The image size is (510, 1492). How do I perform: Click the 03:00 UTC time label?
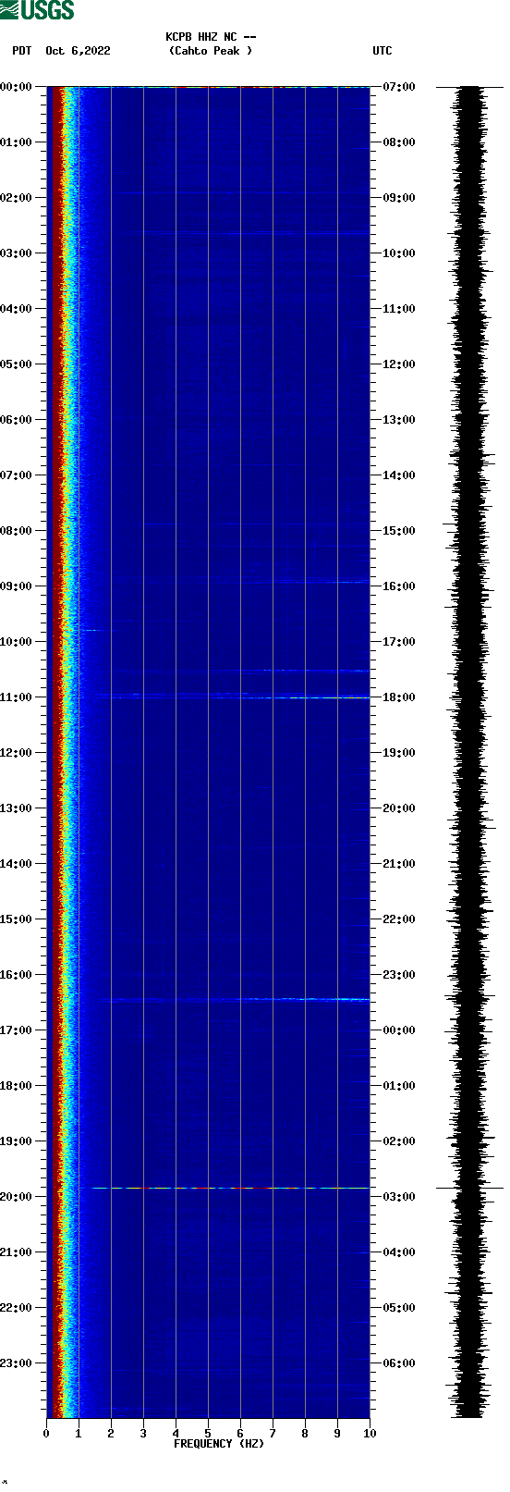[x=399, y=1197]
